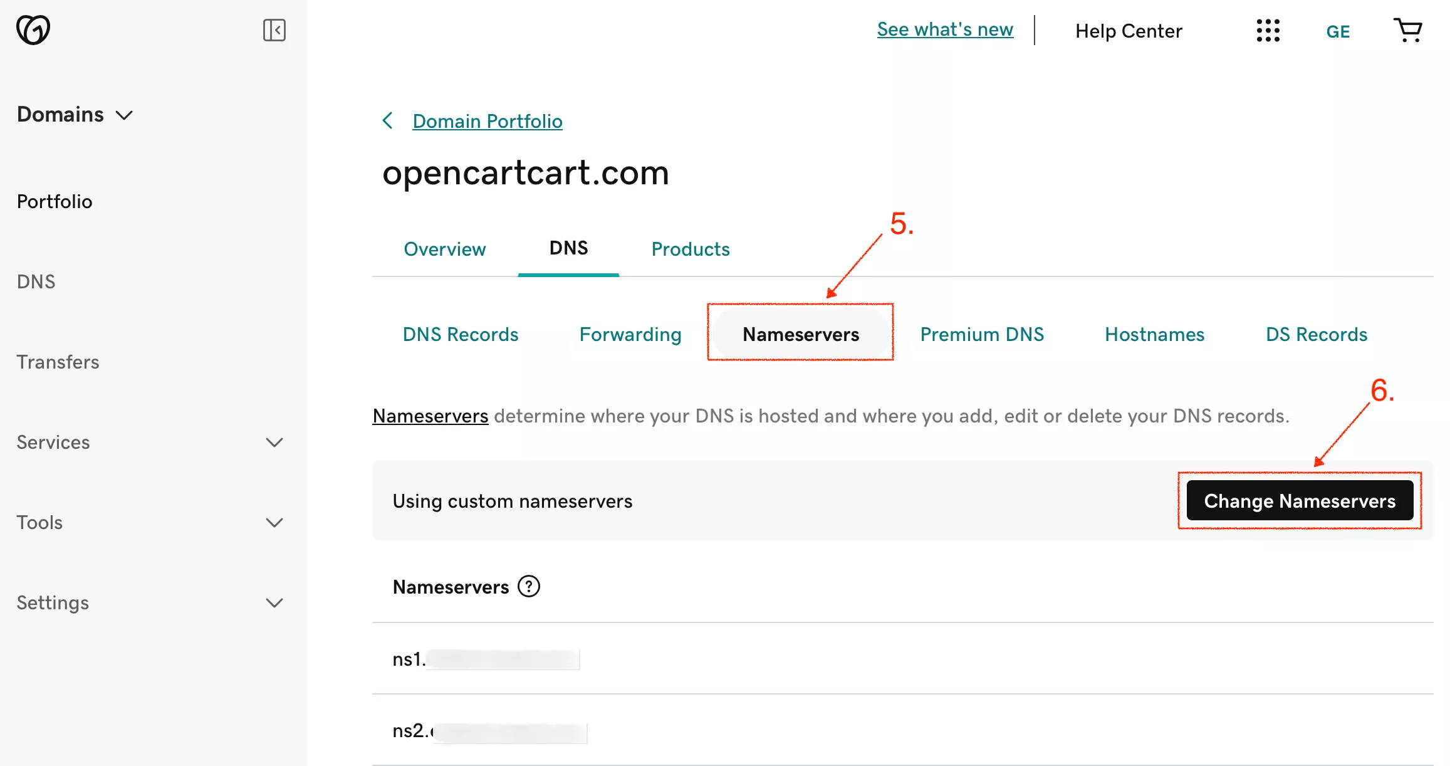Open the Forwarding sub-tab
1450x766 pixels.
pos(630,335)
